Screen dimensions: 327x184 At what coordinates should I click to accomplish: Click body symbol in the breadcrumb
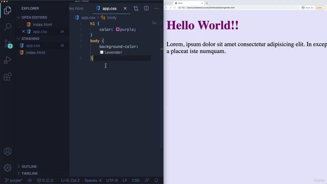[x=112, y=18]
